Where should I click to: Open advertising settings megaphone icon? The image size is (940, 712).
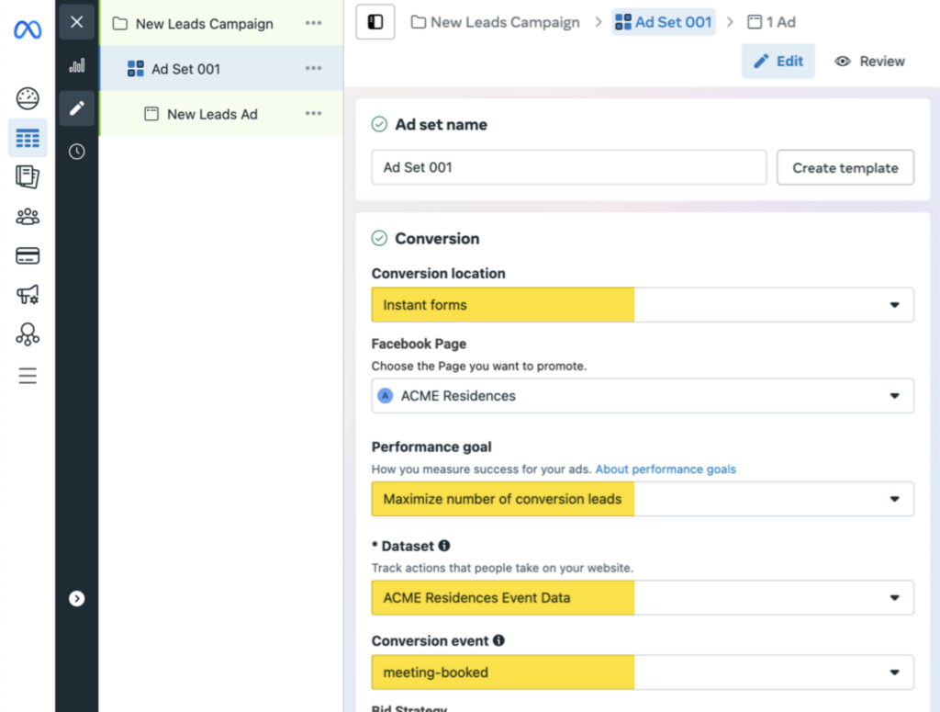pos(28,295)
